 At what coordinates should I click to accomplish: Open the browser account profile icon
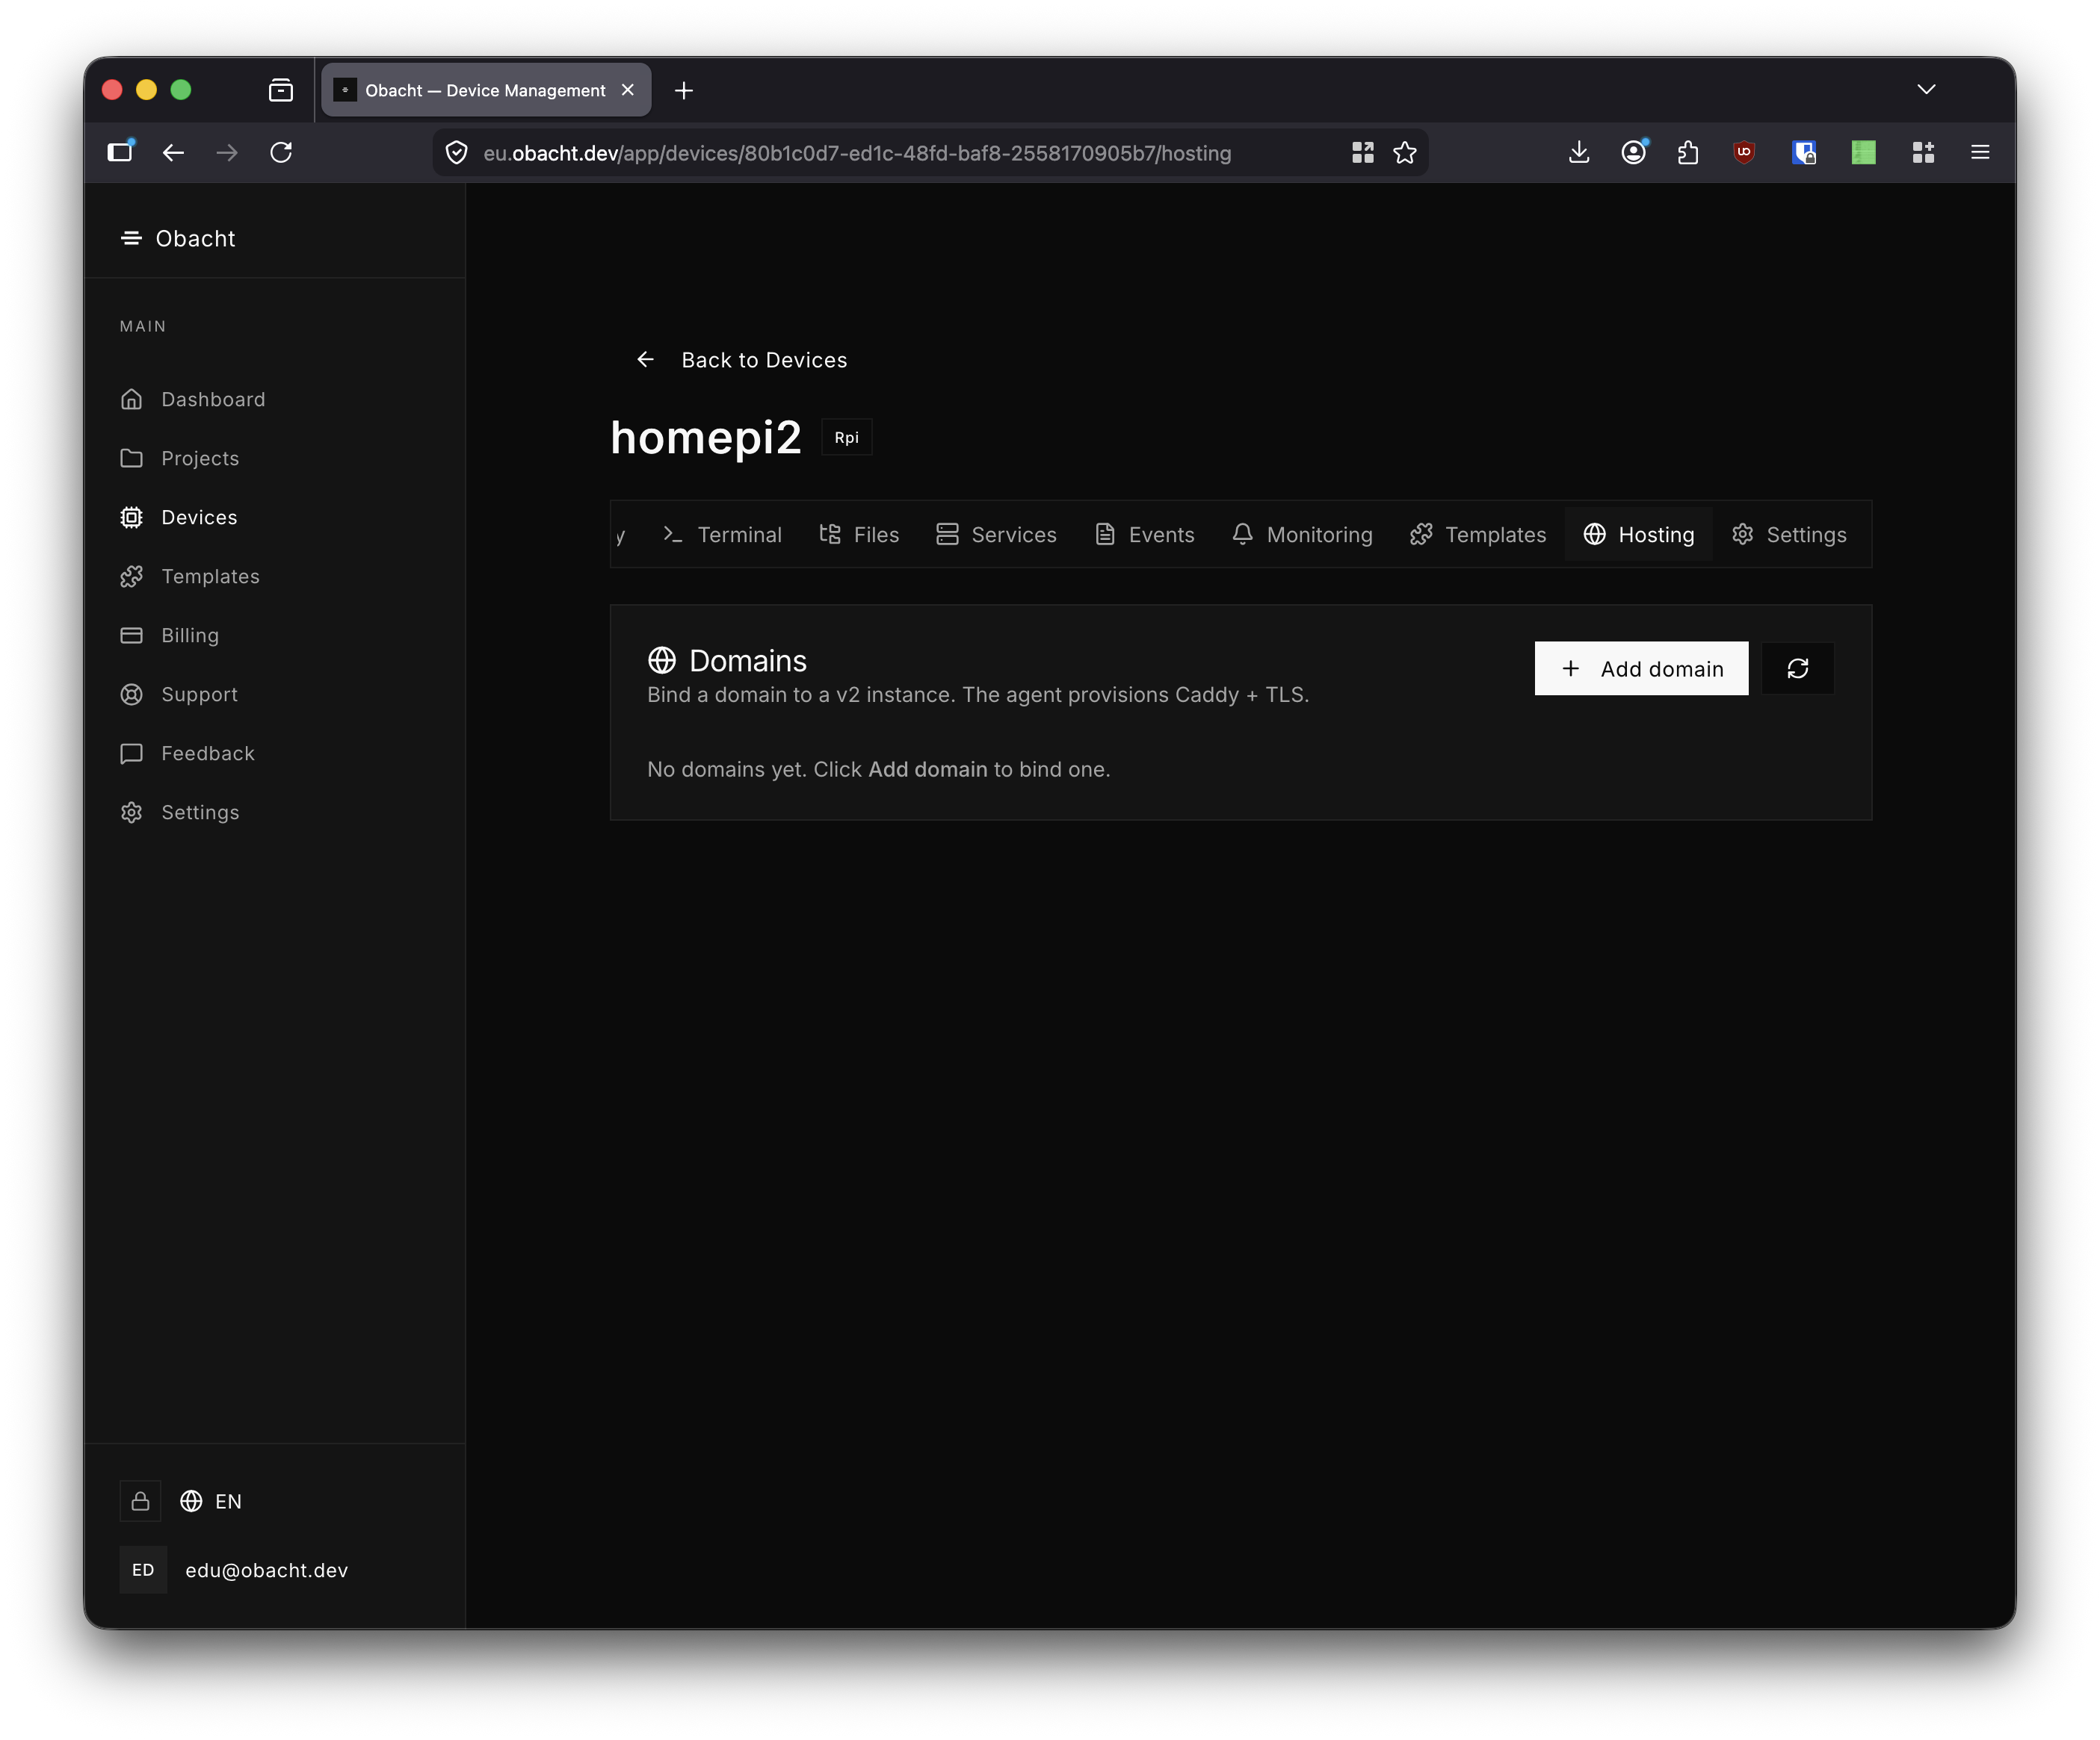(x=1634, y=152)
